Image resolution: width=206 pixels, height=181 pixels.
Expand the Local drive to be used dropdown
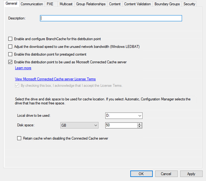pos(124,116)
